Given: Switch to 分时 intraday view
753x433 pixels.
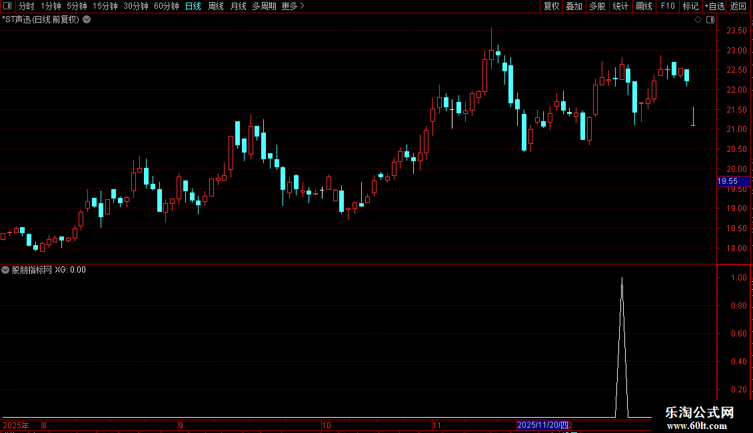Looking at the screenshot, I should 27,6.
